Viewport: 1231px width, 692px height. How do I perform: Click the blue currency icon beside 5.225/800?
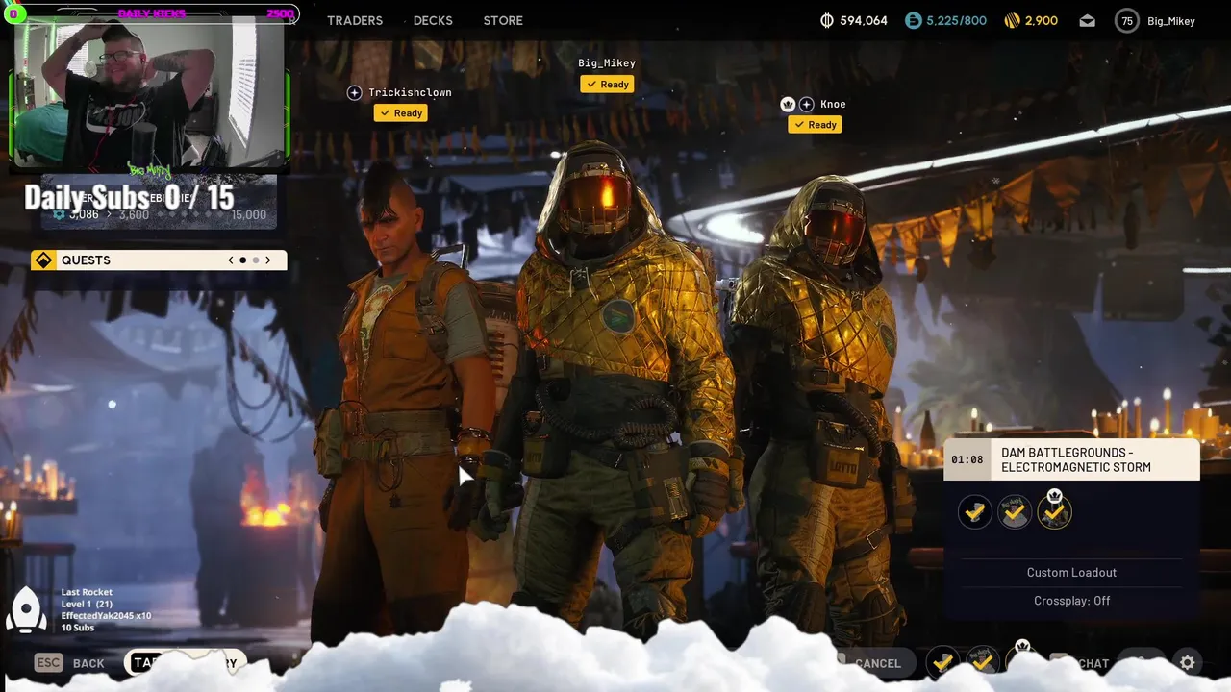tap(913, 20)
